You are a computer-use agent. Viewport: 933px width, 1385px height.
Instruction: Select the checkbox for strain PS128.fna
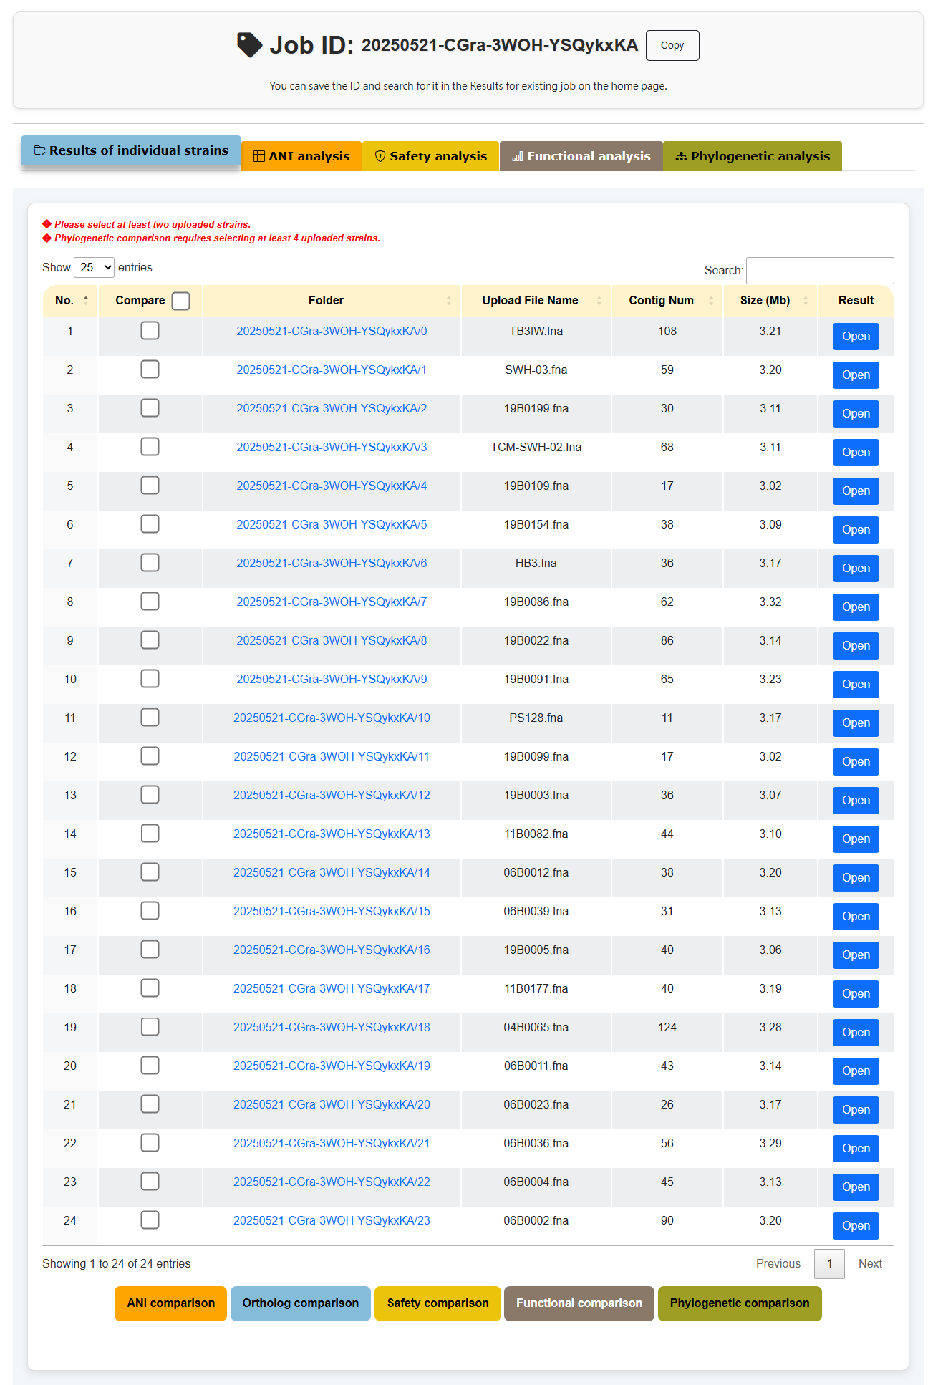click(150, 718)
